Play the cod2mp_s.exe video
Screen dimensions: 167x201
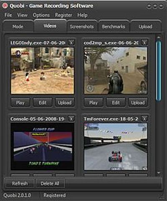pyautogui.click(x=94, y=103)
